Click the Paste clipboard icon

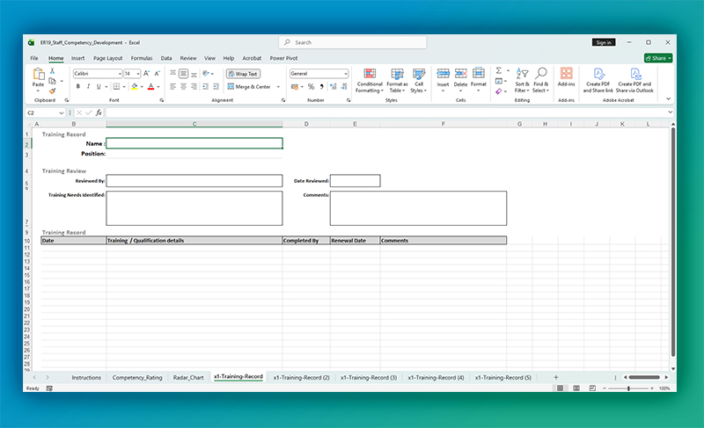click(x=38, y=76)
